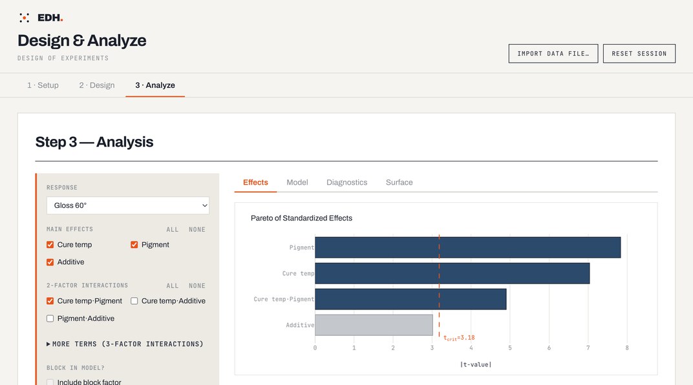
Task: Switch to the Model sub-tab
Action: [x=297, y=182]
